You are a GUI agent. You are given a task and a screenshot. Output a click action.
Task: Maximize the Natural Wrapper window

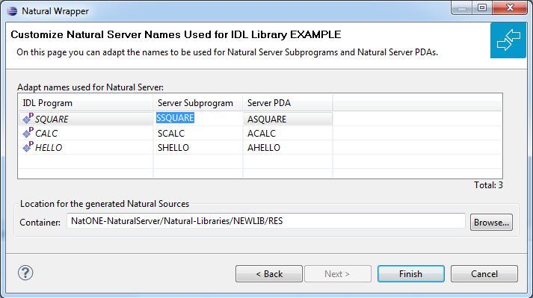(x=482, y=8)
